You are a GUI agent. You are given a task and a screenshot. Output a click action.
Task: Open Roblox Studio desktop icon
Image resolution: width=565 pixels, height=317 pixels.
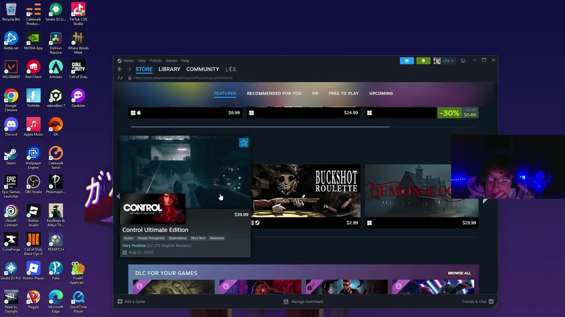click(x=34, y=215)
